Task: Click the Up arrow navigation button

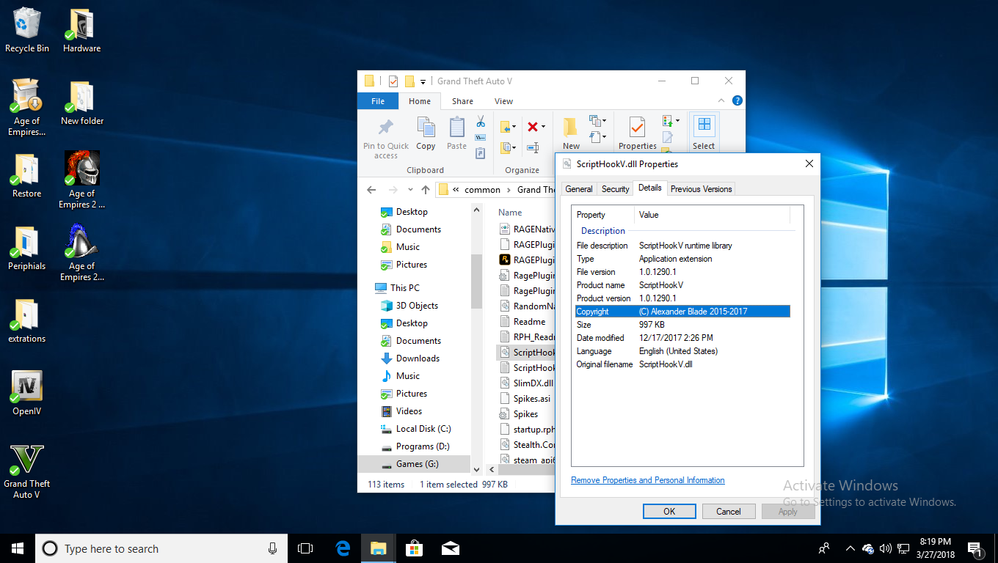Action: click(426, 190)
